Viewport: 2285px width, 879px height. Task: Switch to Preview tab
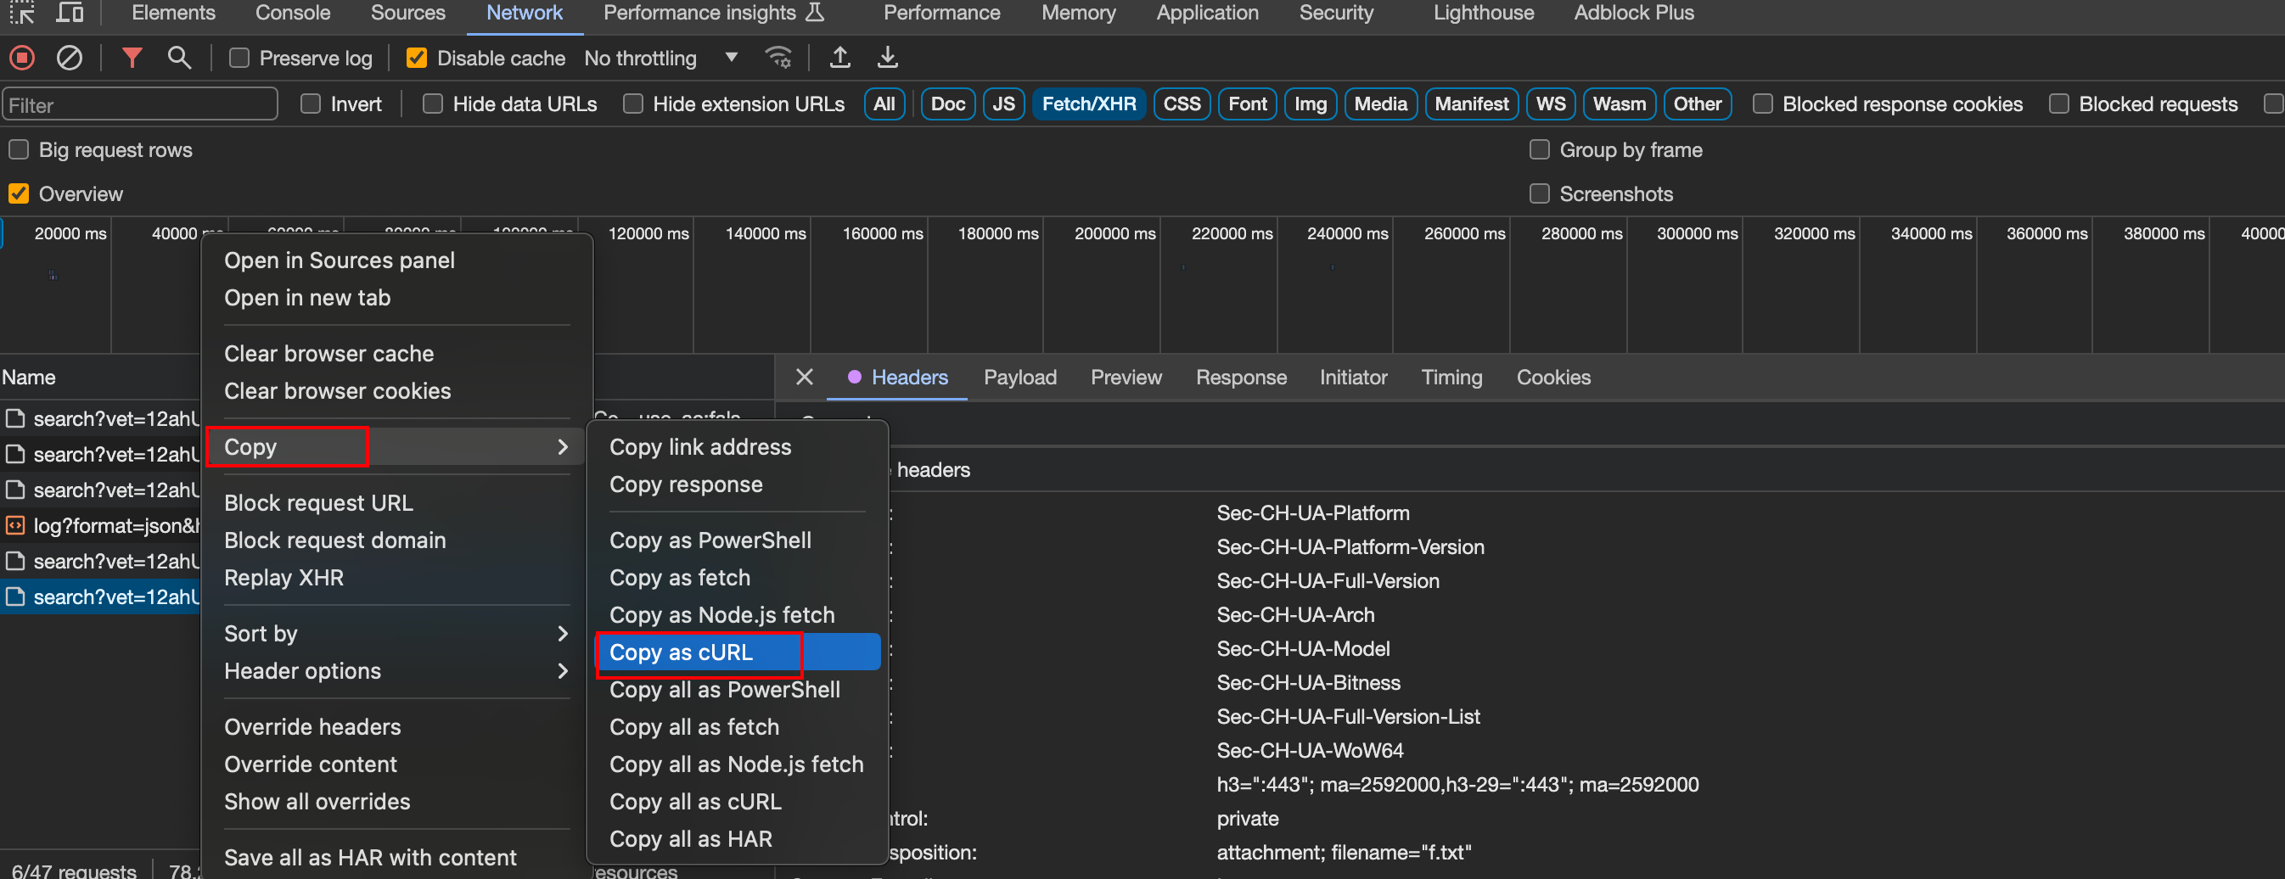point(1126,377)
